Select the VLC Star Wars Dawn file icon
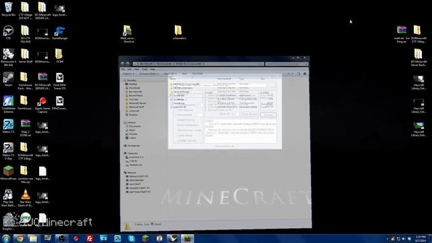The height and width of the screenshot is (243, 432). (x=26, y=198)
